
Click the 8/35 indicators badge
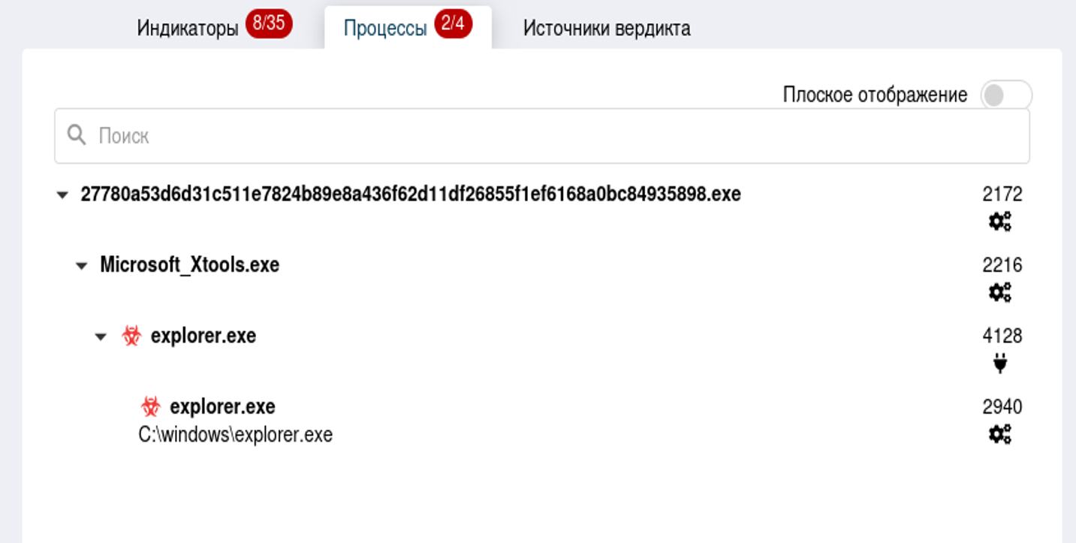click(x=269, y=24)
